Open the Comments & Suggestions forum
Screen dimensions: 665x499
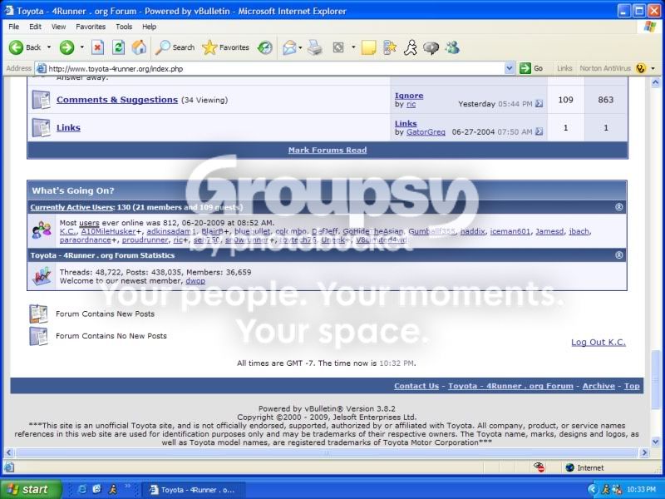[x=117, y=100]
